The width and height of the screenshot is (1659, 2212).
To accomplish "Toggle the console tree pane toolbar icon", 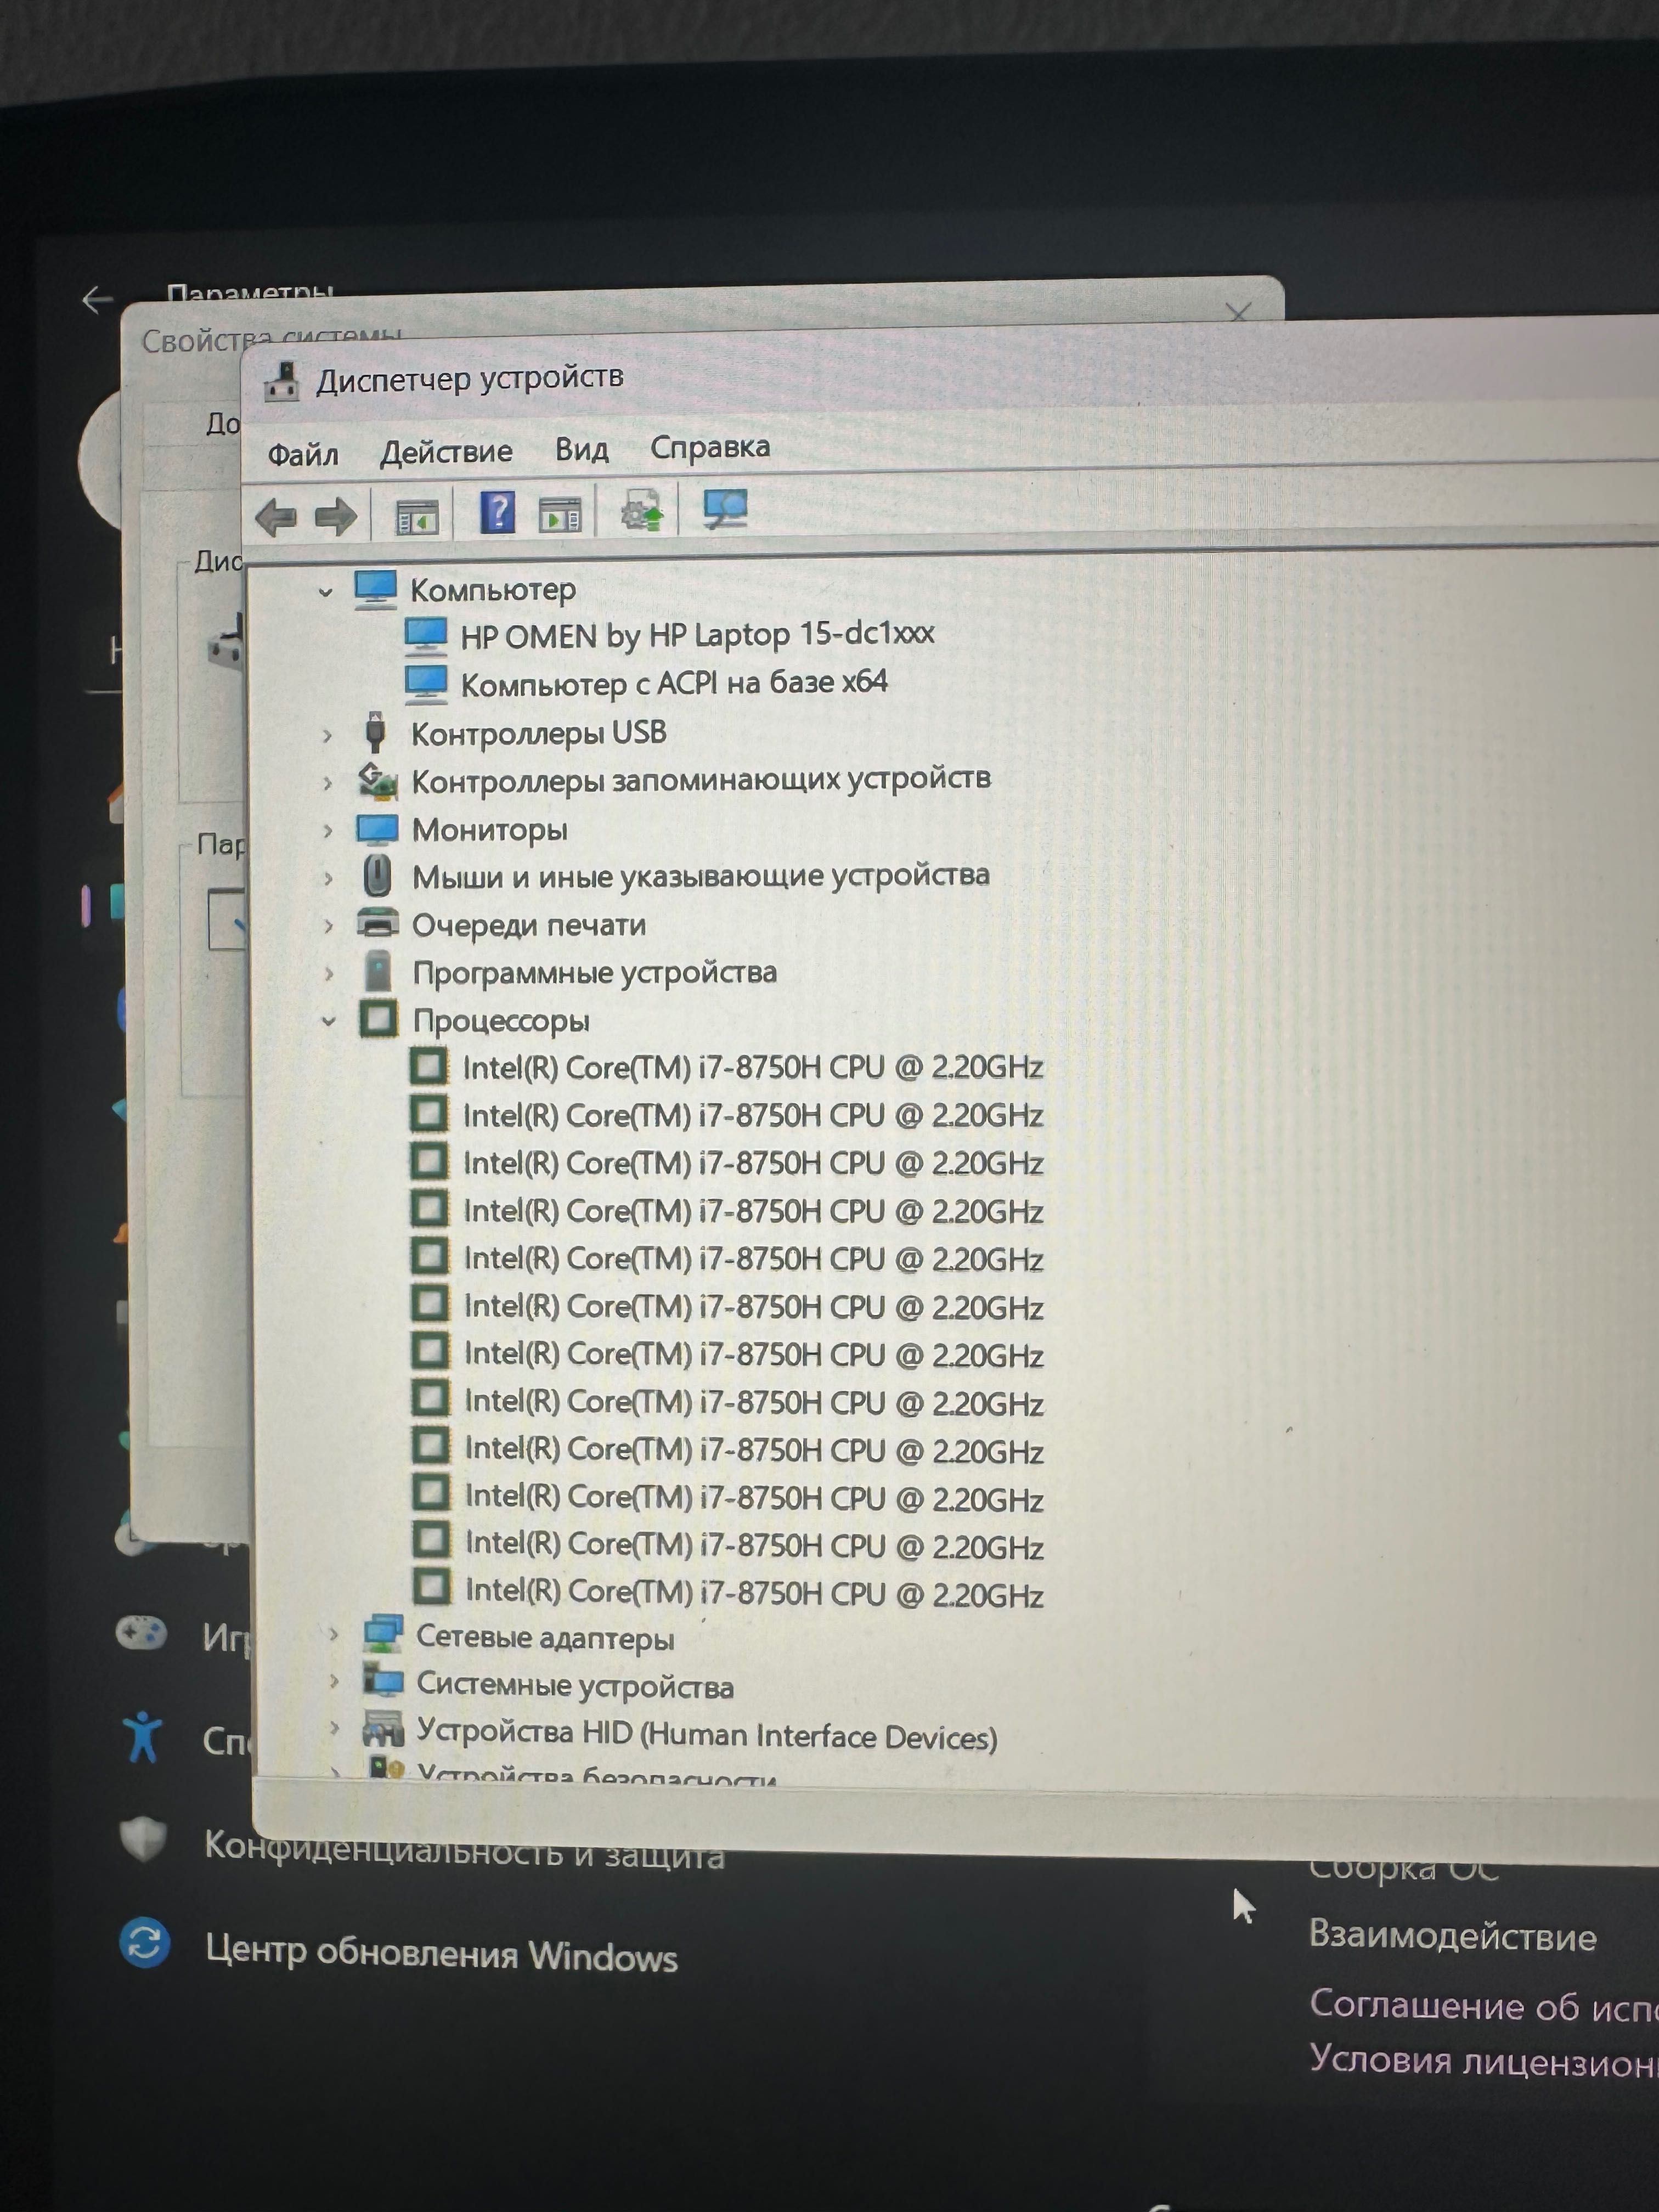I will 417,517.
